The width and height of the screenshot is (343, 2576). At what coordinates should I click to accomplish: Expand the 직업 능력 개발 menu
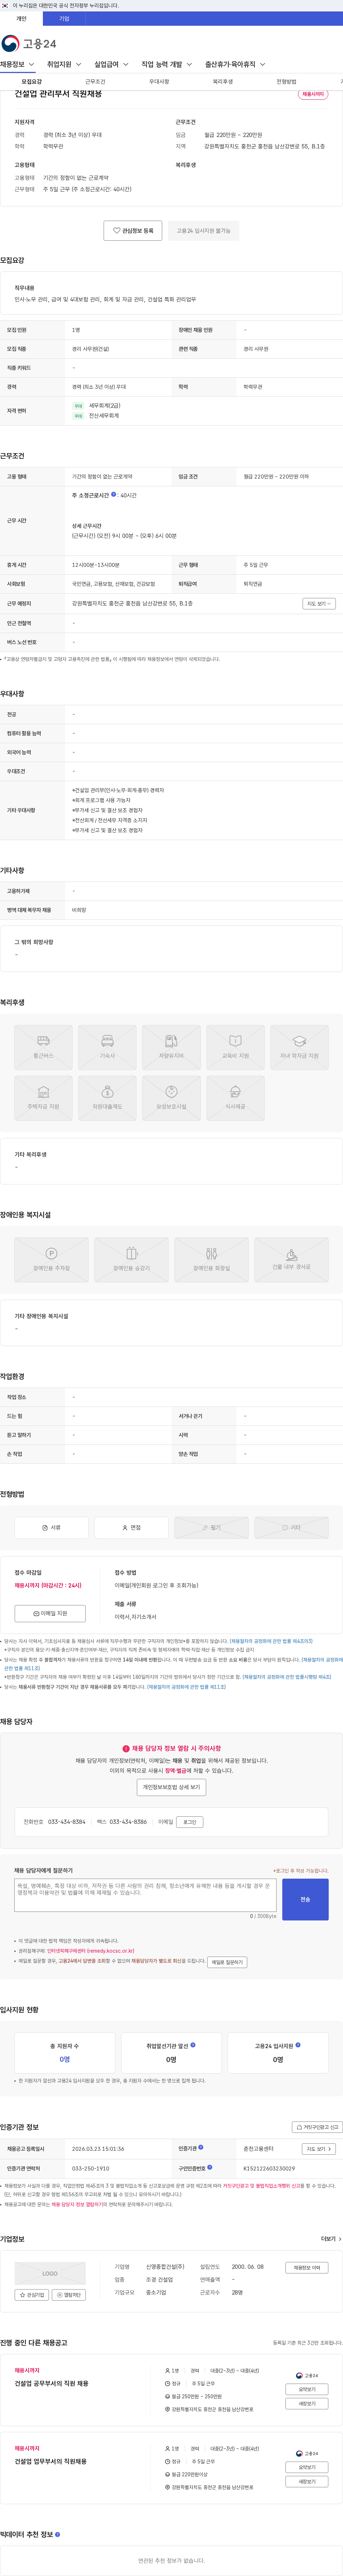(167, 64)
